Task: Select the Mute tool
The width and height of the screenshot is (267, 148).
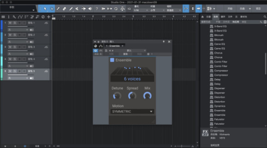Action: tap(77, 9)
